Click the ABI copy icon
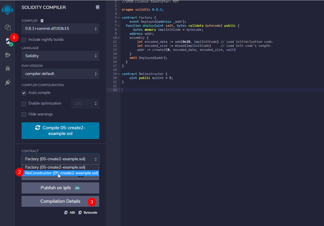The image size is (324, 226). [66, 213]
